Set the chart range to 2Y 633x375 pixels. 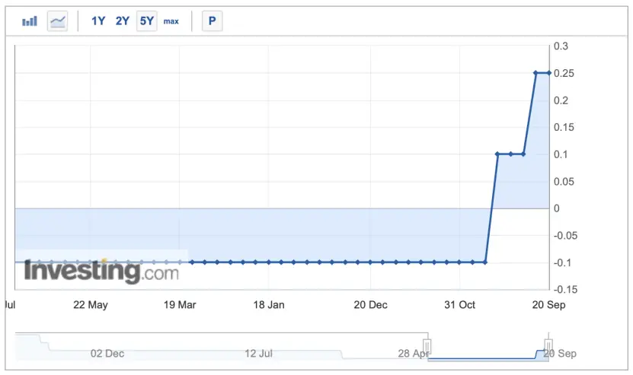[x=123, y=21]
